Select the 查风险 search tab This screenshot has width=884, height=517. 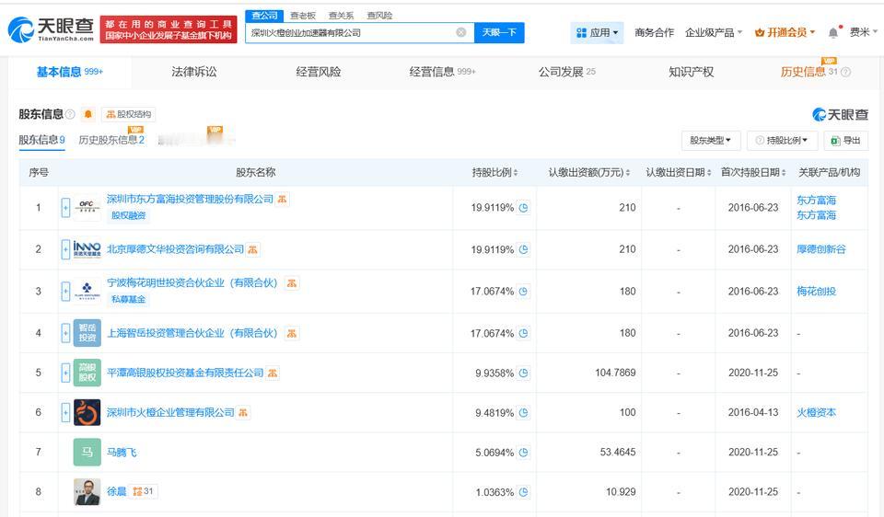point(379,16)
